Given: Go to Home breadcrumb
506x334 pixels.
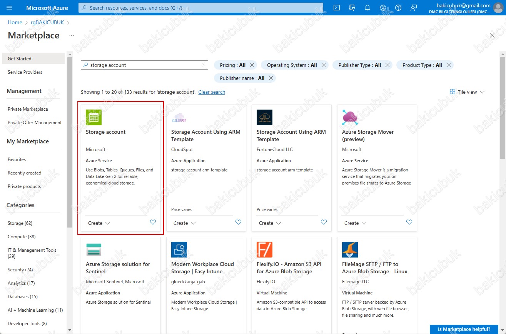Looking at the screenshot, I should 15,23.
